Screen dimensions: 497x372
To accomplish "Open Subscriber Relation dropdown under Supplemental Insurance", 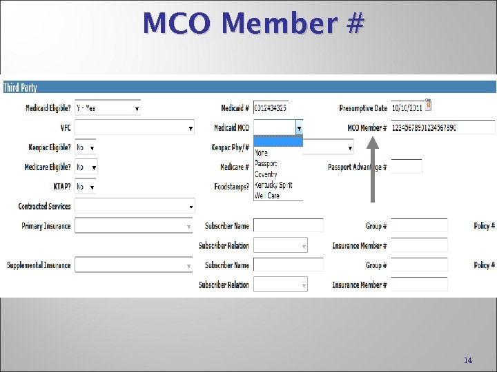I will coord(280,285).
